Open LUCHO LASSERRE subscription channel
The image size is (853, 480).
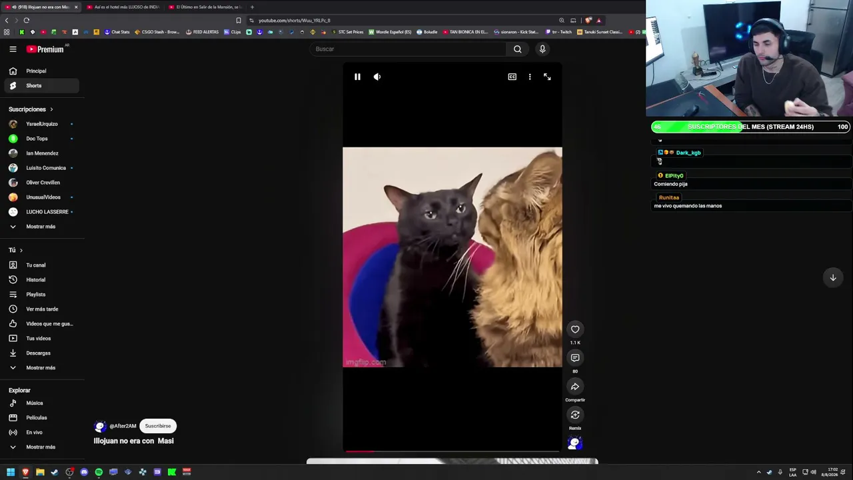(x=42, y=212)
